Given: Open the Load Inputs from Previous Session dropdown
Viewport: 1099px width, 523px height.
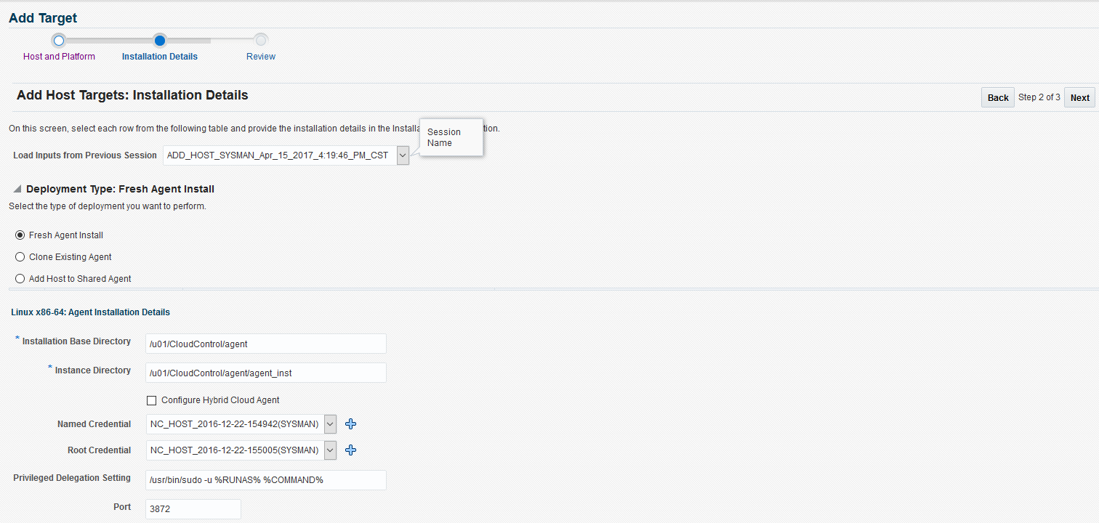Looking at the screenshot, I should click(x=402, y=155).
